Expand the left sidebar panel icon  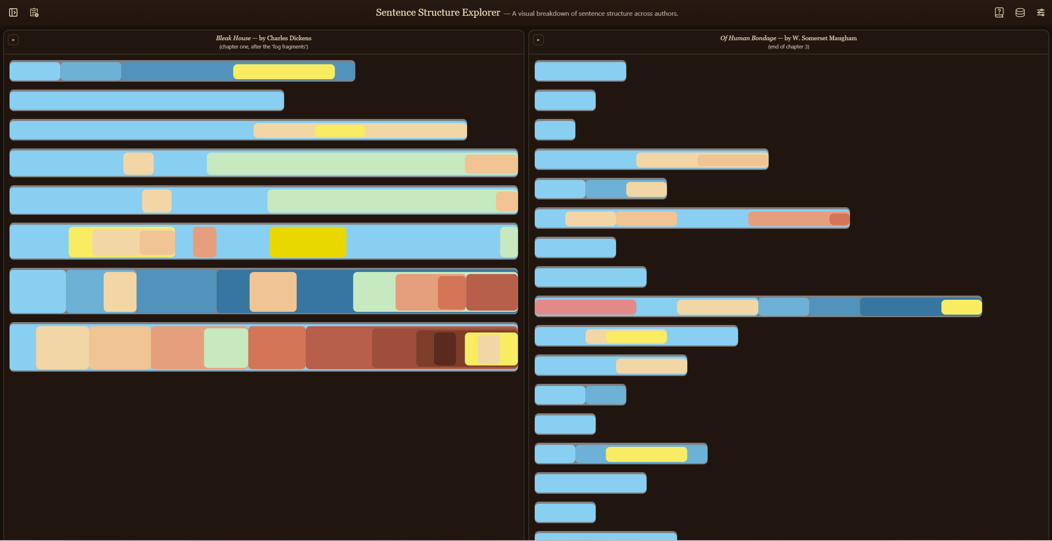[13, 12]
